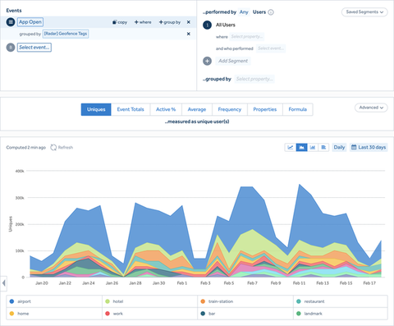Click copy on App Open event

tap(120, 22)
